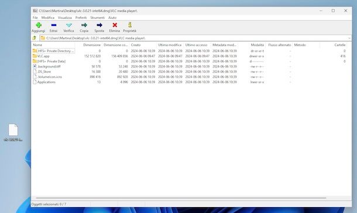
Task: Select the .background.tiff file icon
Action: 35,66
